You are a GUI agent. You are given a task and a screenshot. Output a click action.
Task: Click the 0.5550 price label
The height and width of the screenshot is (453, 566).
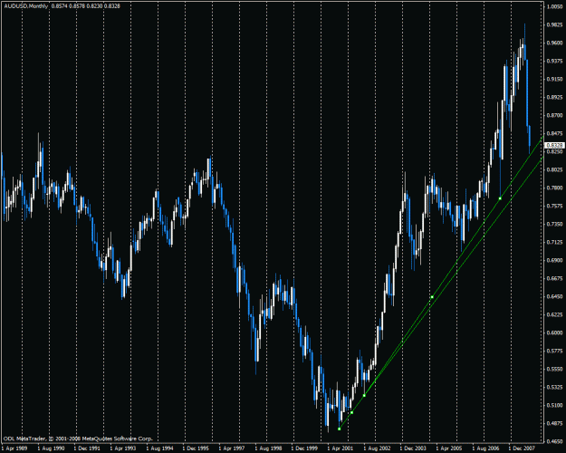[555, 369]
